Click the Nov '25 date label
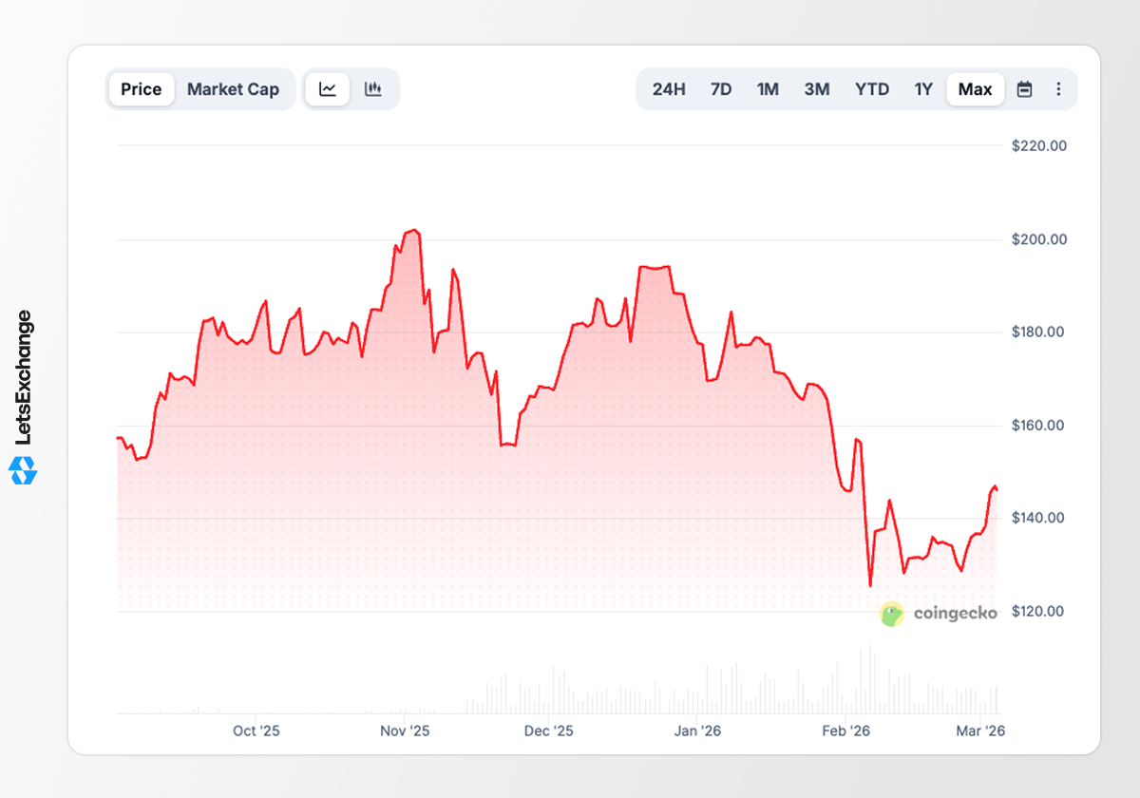 405,731
